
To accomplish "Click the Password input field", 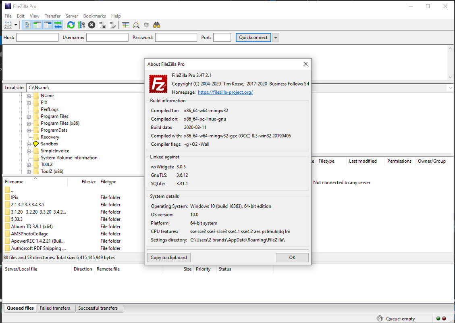I will (176, 38).
